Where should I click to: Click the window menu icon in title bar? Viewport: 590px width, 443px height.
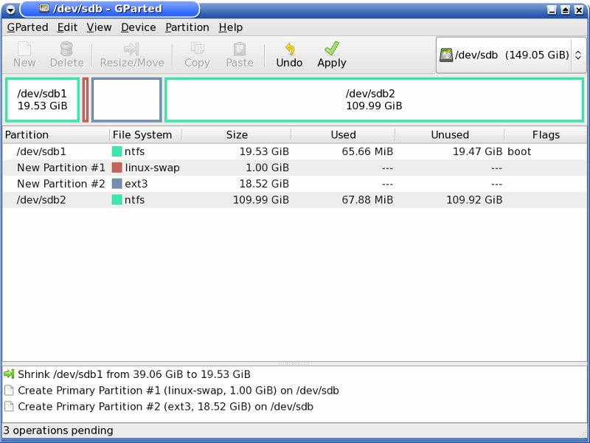click(10, 10)
